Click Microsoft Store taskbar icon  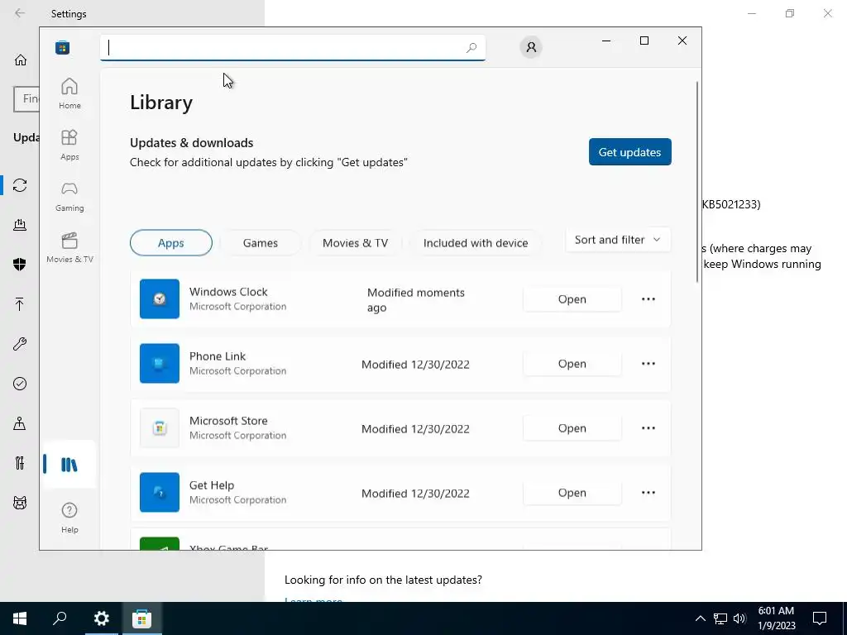141,618
